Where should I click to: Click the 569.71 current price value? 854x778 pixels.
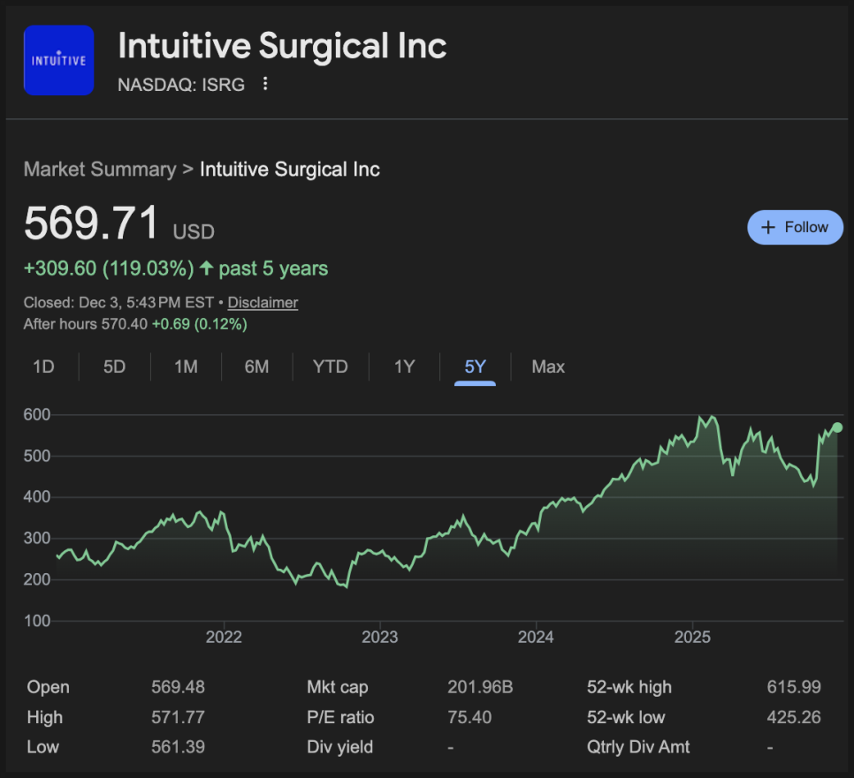91,223
